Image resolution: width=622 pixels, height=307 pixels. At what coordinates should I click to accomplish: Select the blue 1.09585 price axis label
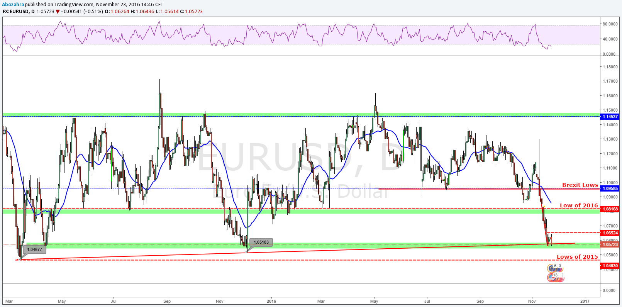[610, 188]
